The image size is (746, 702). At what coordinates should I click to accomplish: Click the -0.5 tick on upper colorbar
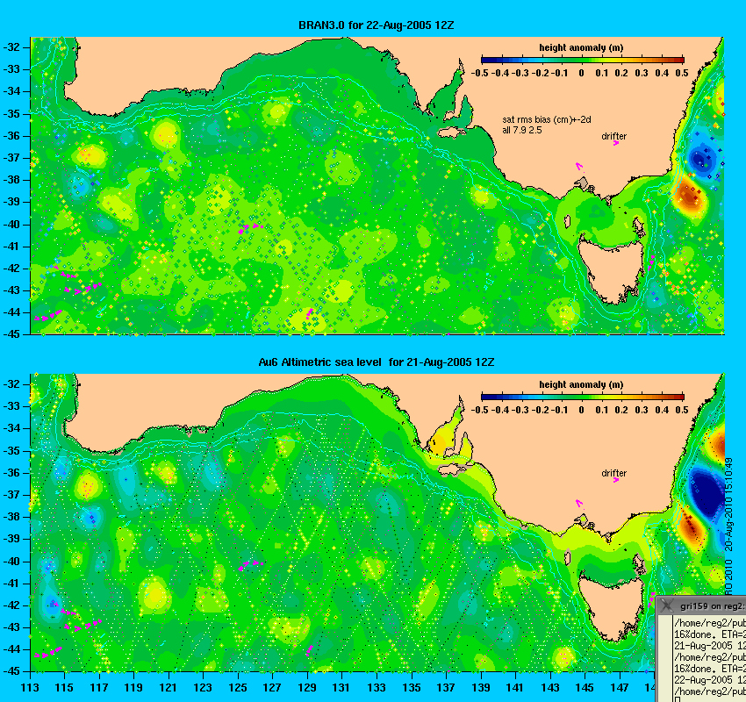[x=479, y=73]
